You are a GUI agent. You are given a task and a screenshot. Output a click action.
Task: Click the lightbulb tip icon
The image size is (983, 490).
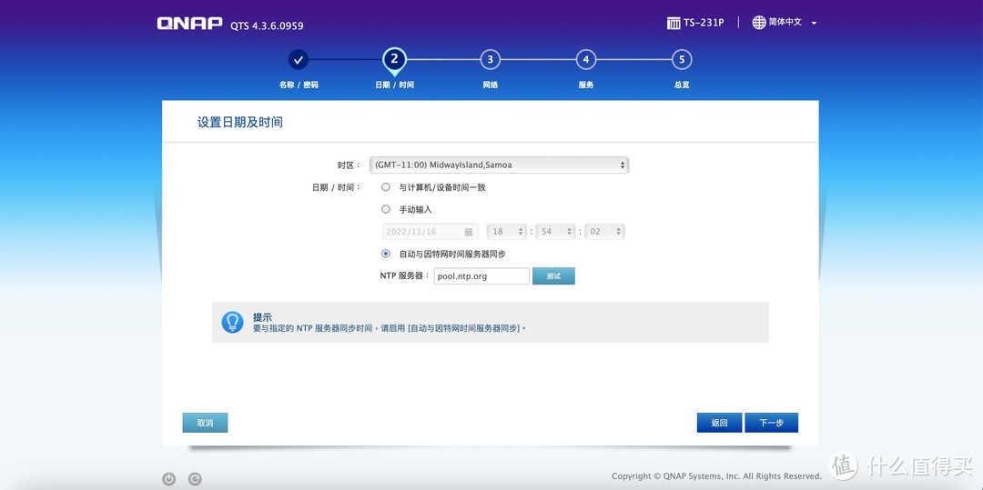point(233,323)
